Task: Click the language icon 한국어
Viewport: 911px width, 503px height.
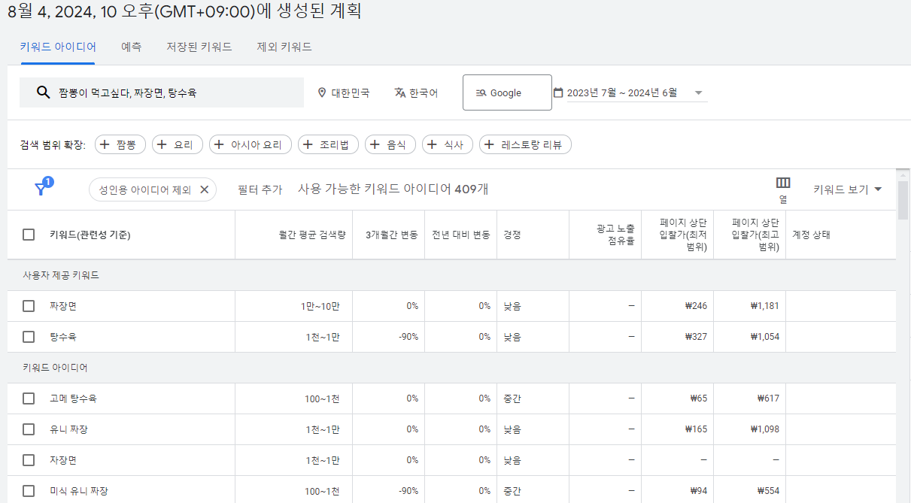Action: 400,92
